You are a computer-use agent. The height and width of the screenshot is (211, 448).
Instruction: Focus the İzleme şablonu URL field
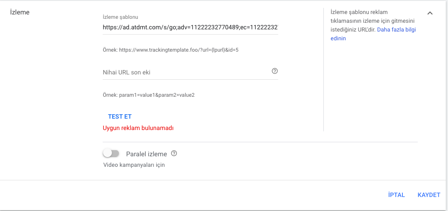point(190,28)
